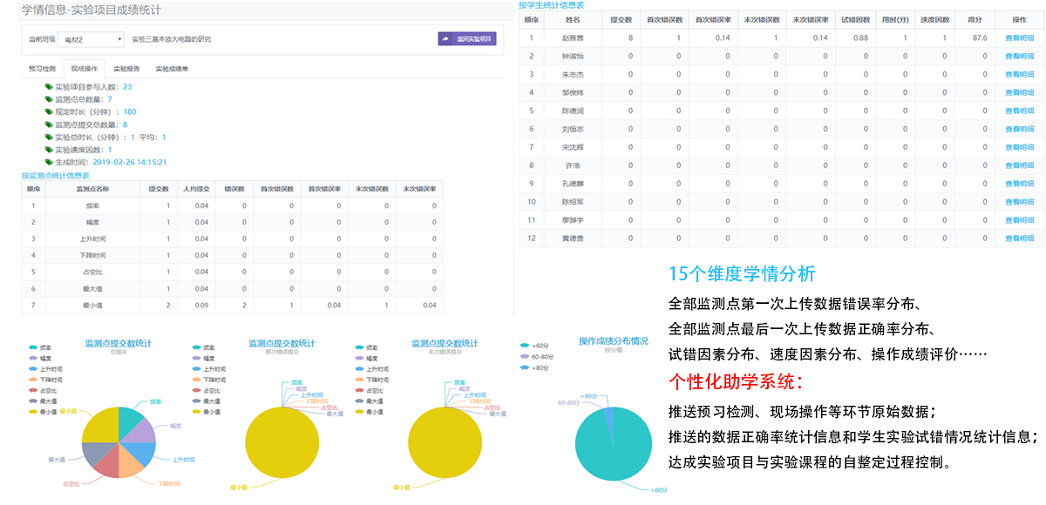
Task: Click the tag icon beside 实验速度因数
Action: 49,150
